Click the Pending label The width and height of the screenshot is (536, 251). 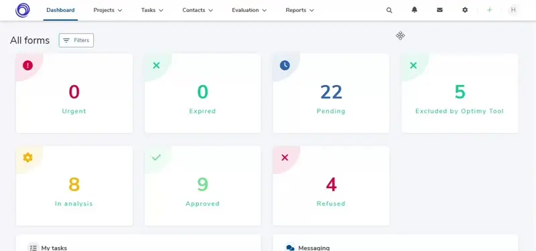click(331, 111)
